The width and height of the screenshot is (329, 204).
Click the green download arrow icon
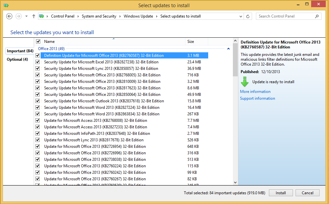(245, 82)
